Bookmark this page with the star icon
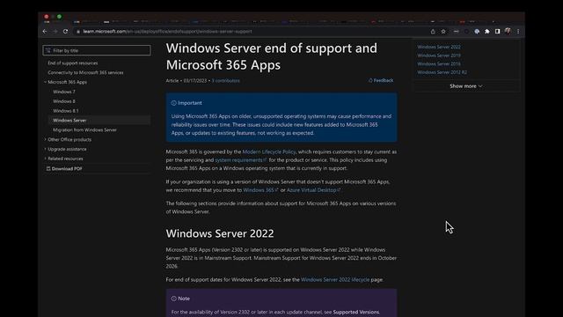The height and width of the screenshot is (317, 563). click(443, 32)
